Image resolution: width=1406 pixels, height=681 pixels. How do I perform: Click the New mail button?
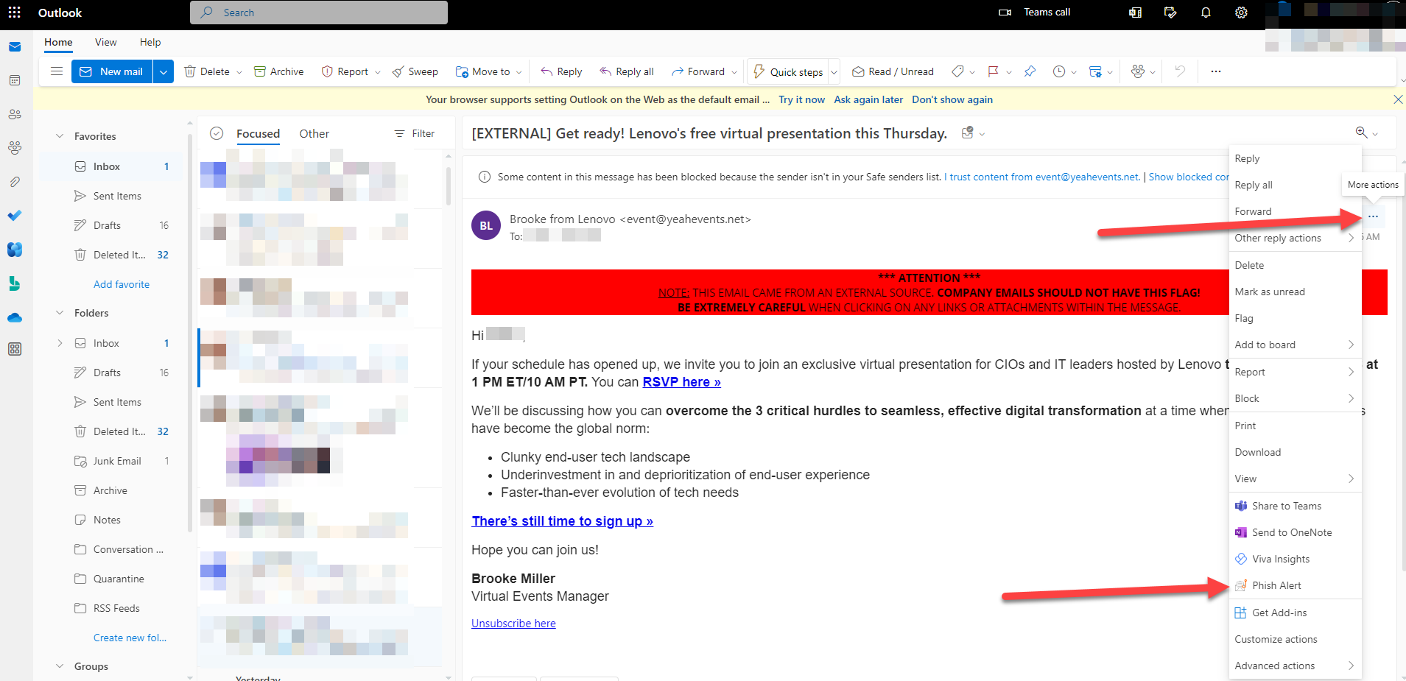(x=112, y=71)
